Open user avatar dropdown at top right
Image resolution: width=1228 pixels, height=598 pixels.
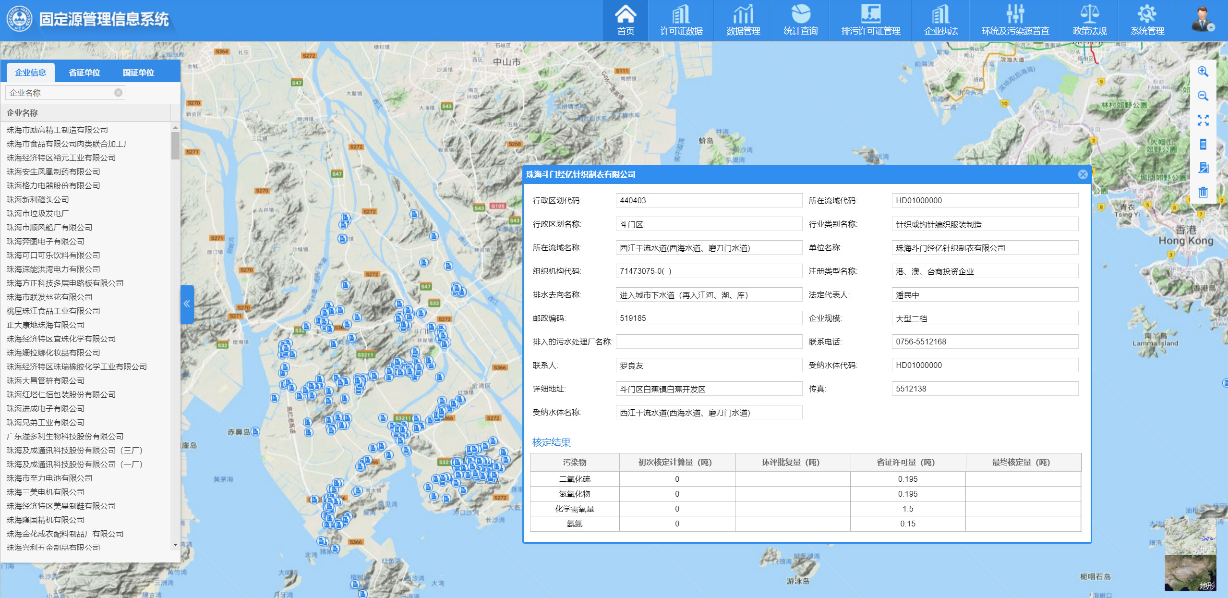(x=1203, y=20)
